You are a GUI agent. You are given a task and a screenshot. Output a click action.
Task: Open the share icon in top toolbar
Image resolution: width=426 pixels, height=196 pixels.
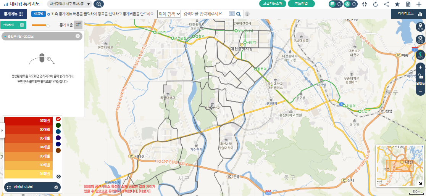pyautogui.click(x=386, y=4)
